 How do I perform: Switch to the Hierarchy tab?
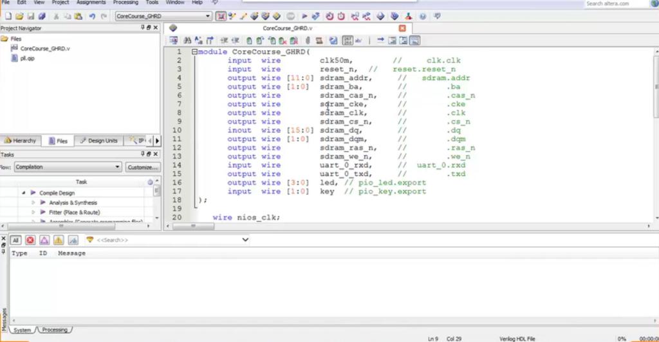point(21,141)
